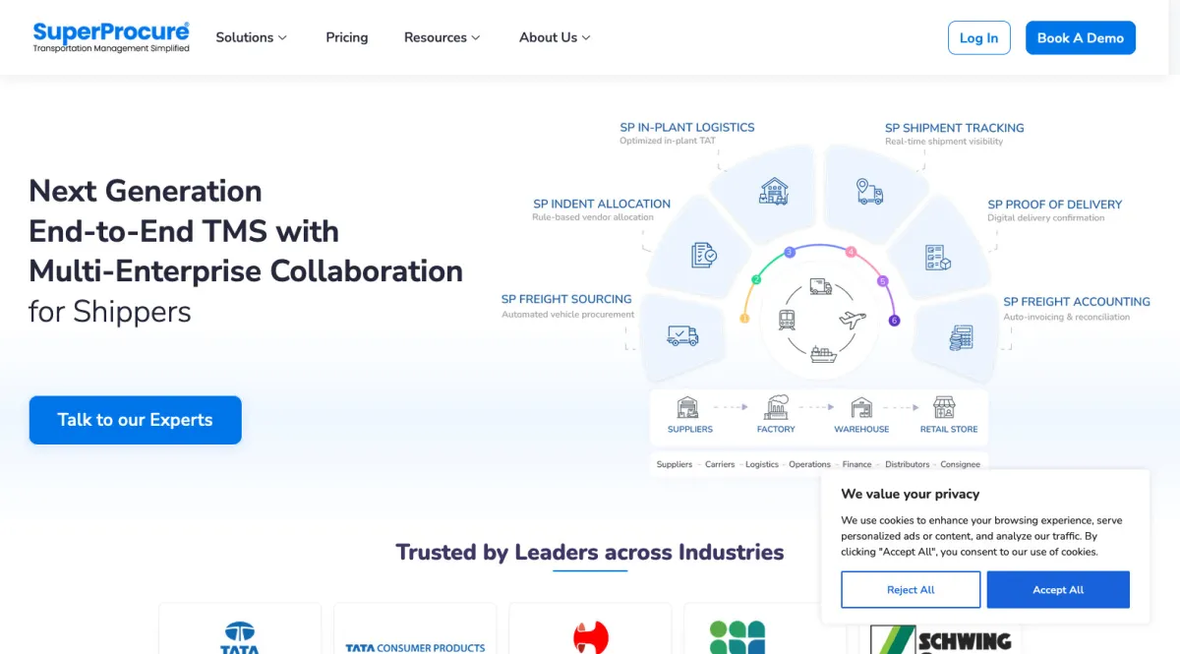The height and width of the screenshot is (654, 1180).
Task: Open the About Us dropdown
Action: pos(556,37)
